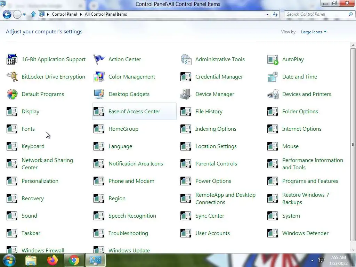
Task: Open HomeGroup settings
Action: [123, 129]
